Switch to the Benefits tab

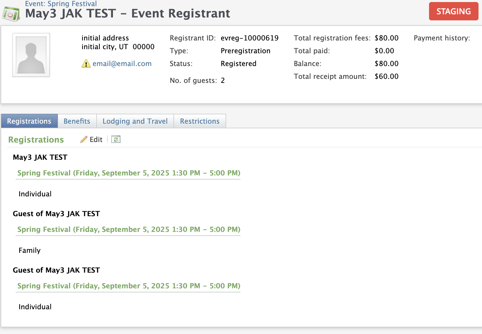point(77,121)
